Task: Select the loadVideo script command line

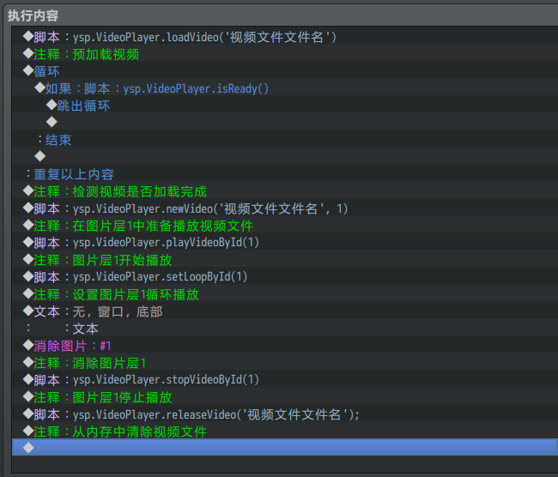Action: click(x=285, y=37)
